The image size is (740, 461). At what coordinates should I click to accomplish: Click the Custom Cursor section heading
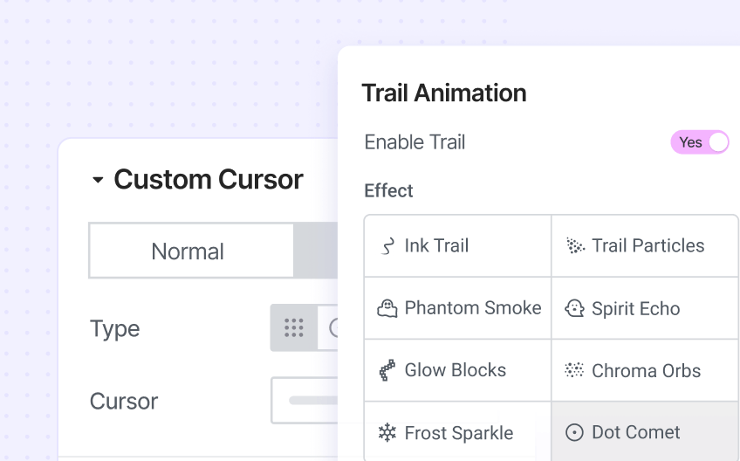(208, 180)
